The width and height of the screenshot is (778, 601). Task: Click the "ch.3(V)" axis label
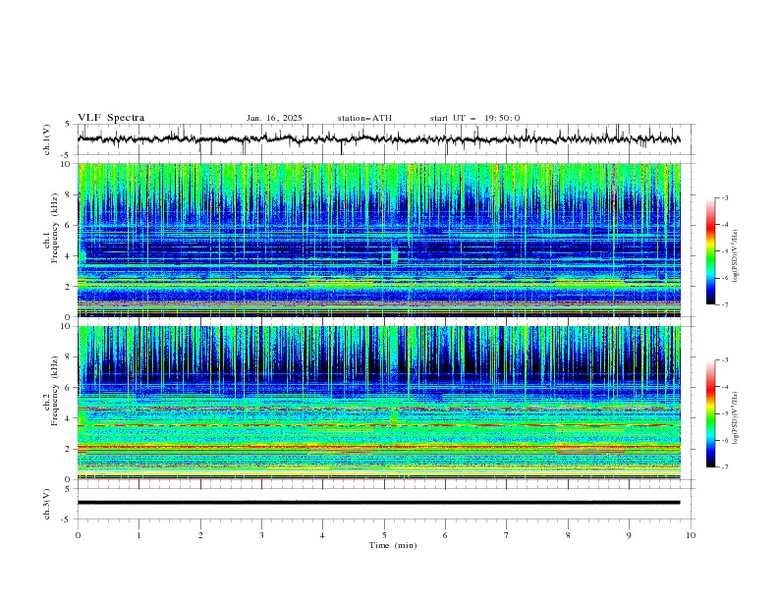click(47, 504)
